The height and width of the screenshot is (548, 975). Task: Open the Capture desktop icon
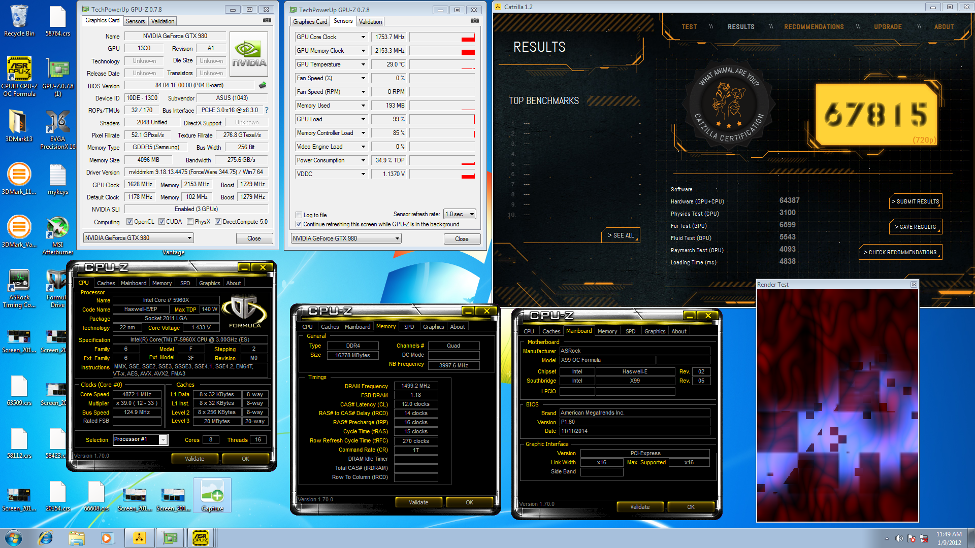pyautogui.click(x=212, y=495)
